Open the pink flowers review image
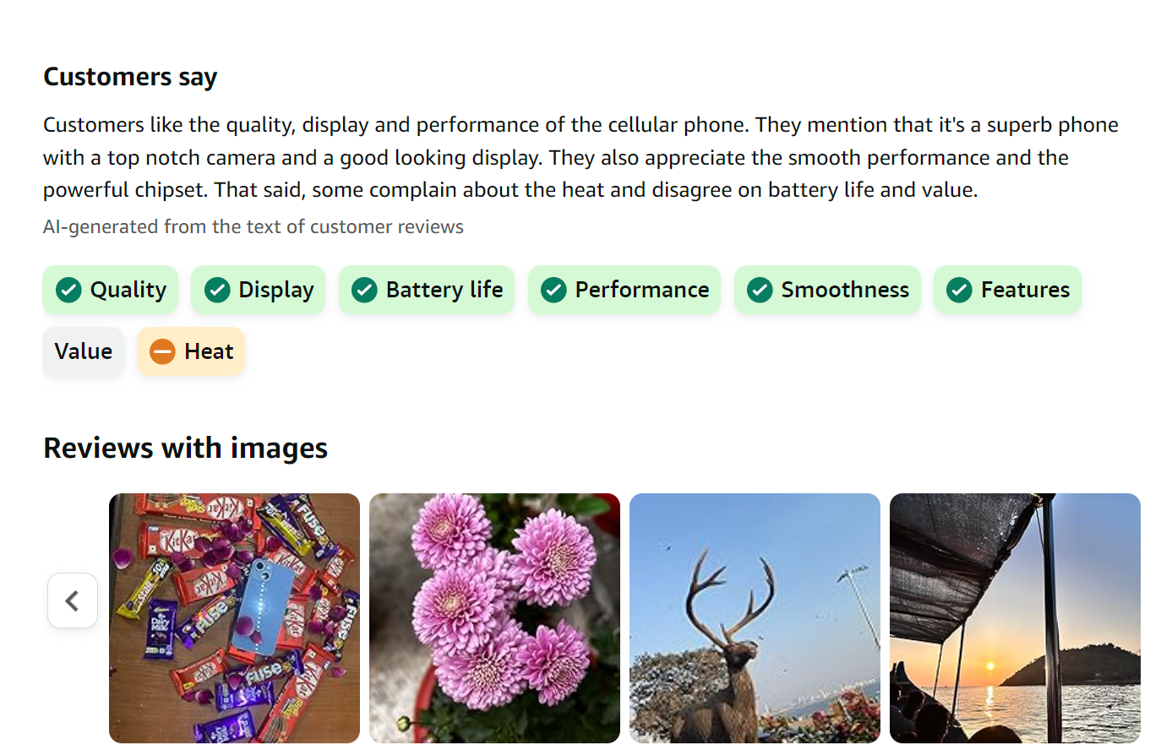 [494, 617]
